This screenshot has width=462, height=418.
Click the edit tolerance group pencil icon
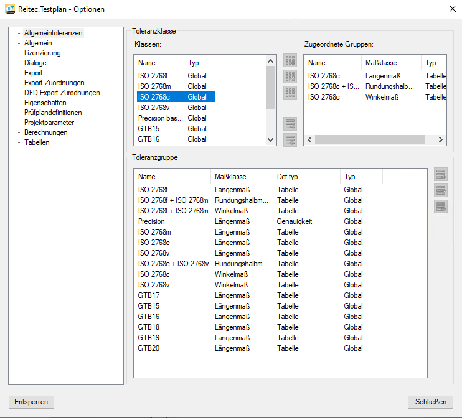click(441, 190)
